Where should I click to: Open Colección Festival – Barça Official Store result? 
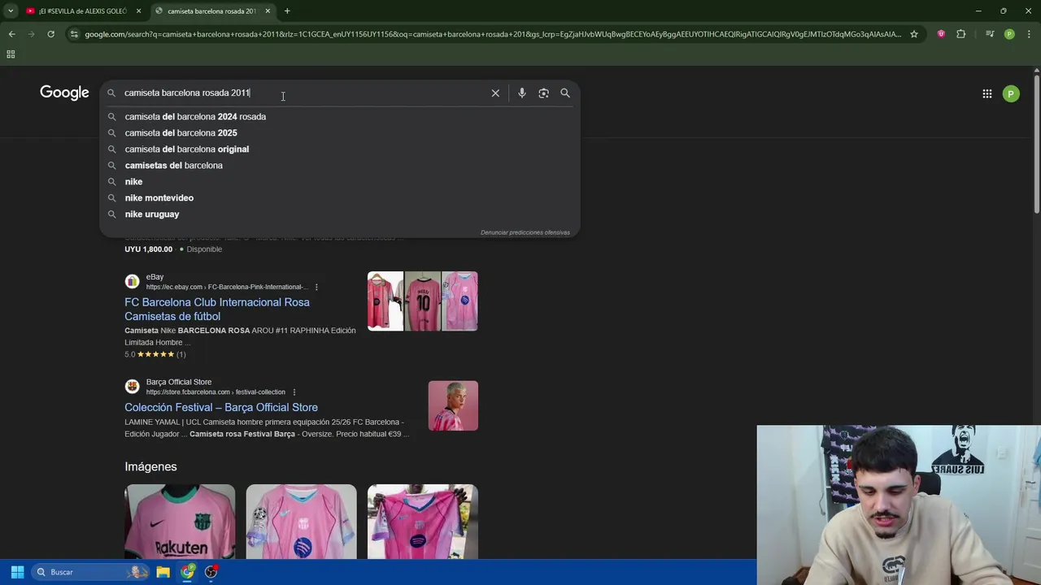coord(220,407)
